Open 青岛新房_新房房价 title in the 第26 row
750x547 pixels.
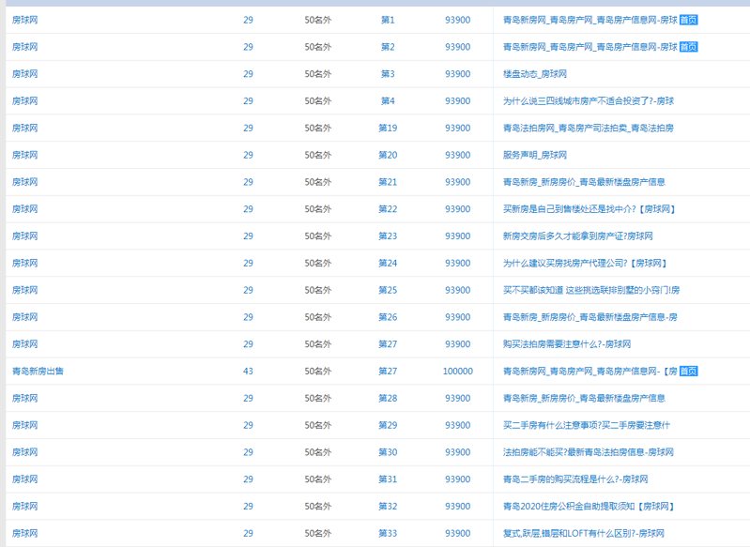[x=590, y=317]
